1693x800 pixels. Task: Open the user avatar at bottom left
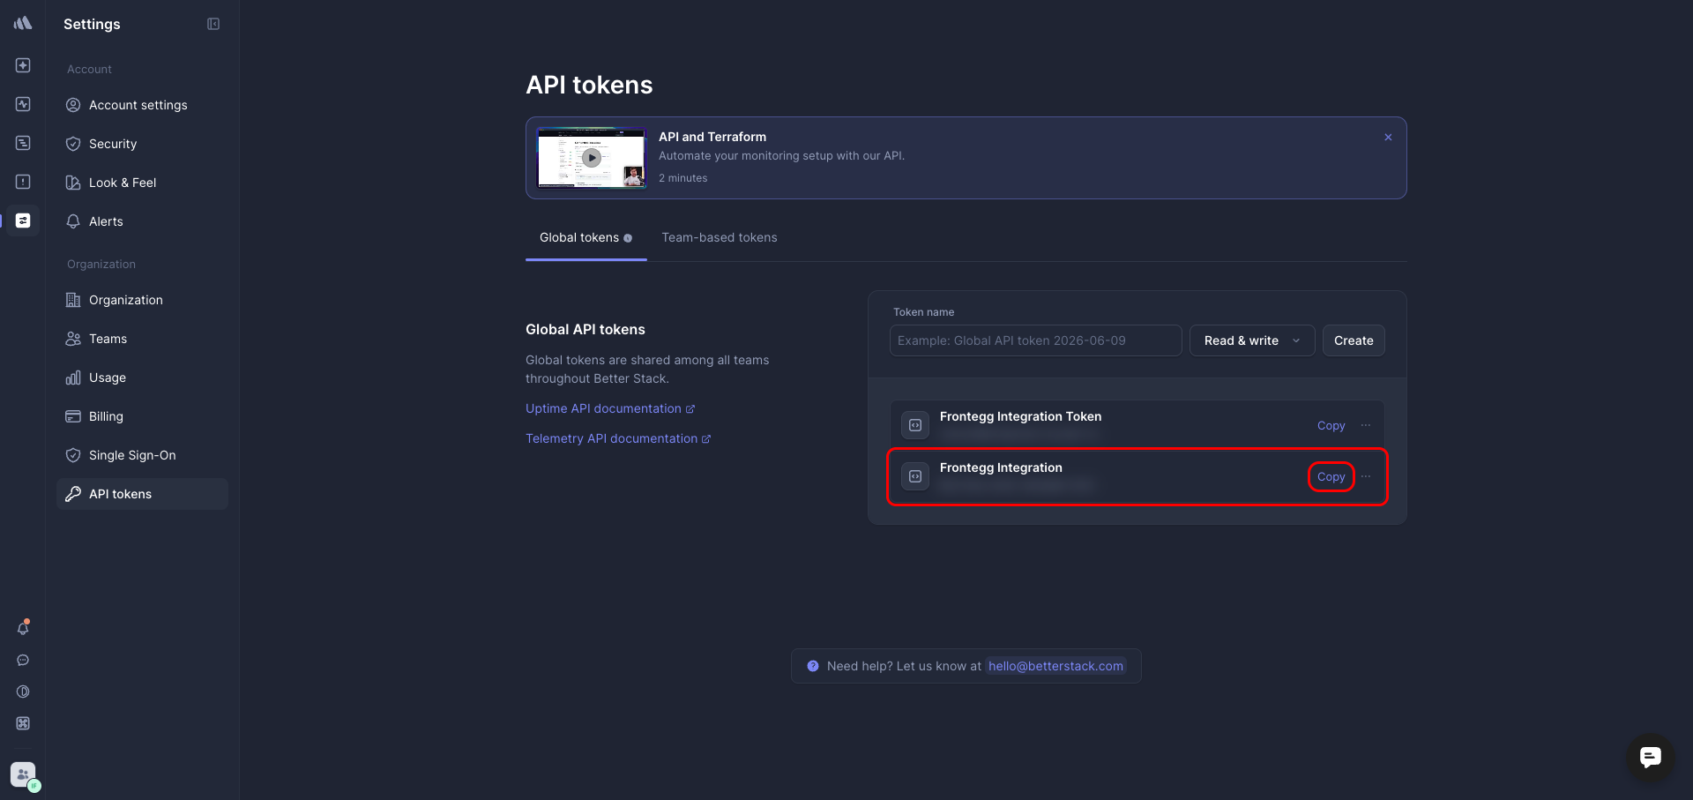tap(24, 775)
